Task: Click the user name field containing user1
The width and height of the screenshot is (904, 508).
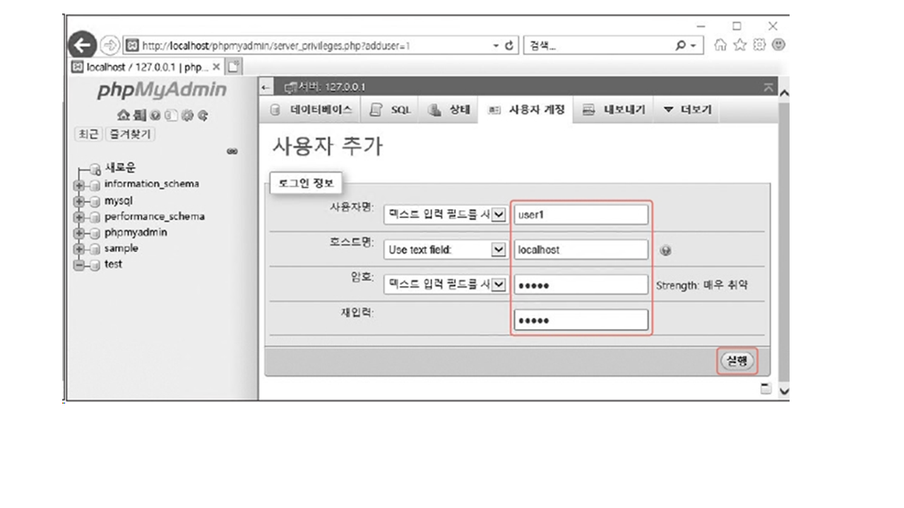Action: (581, 214)
